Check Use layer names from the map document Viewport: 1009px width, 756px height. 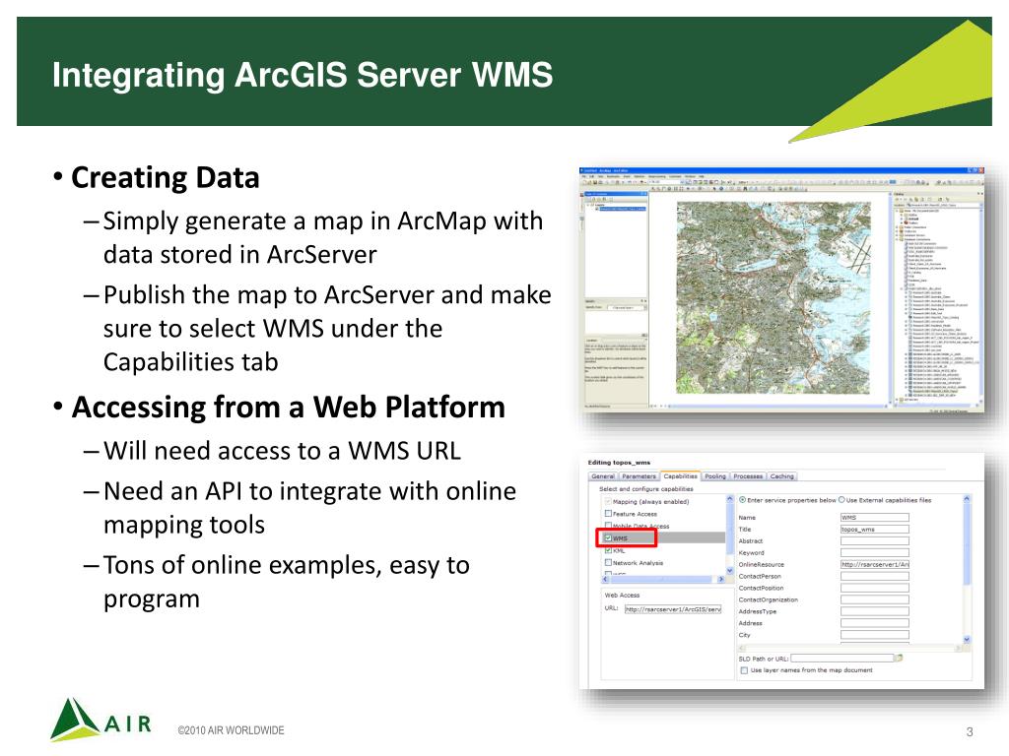click(744, 670)
